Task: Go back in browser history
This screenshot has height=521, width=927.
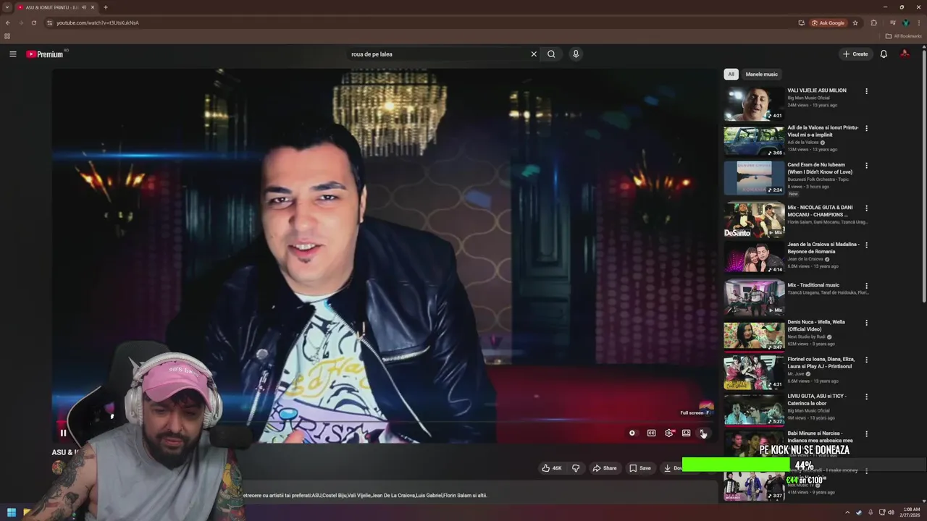Action: coord(8,22)
